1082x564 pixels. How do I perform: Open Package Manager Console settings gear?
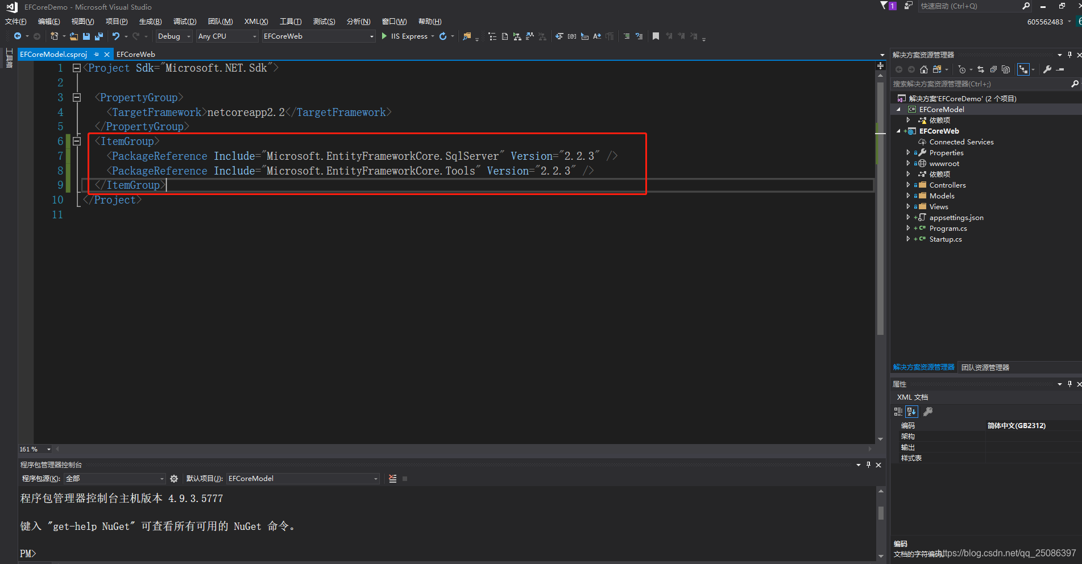click(x=174, y=479)
